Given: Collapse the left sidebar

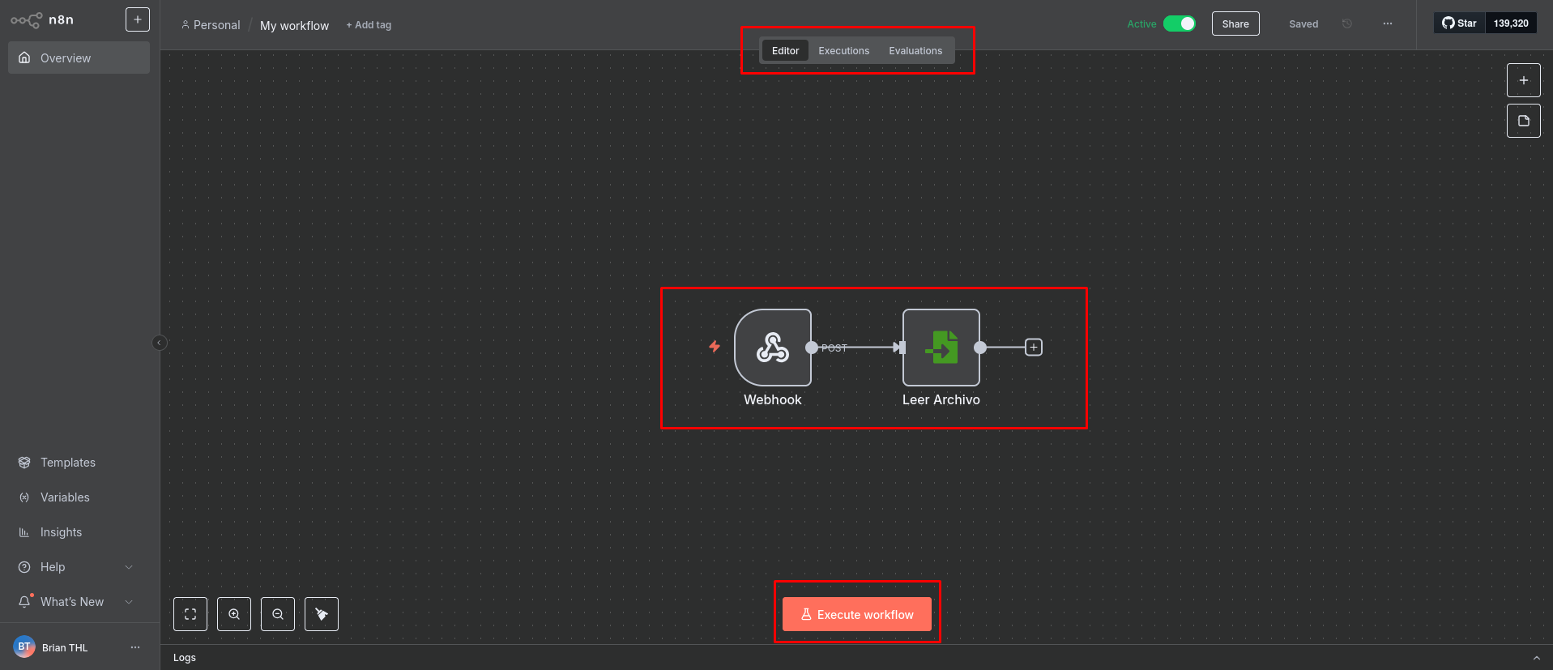Looking at the screenshot, I should (160, 343).
